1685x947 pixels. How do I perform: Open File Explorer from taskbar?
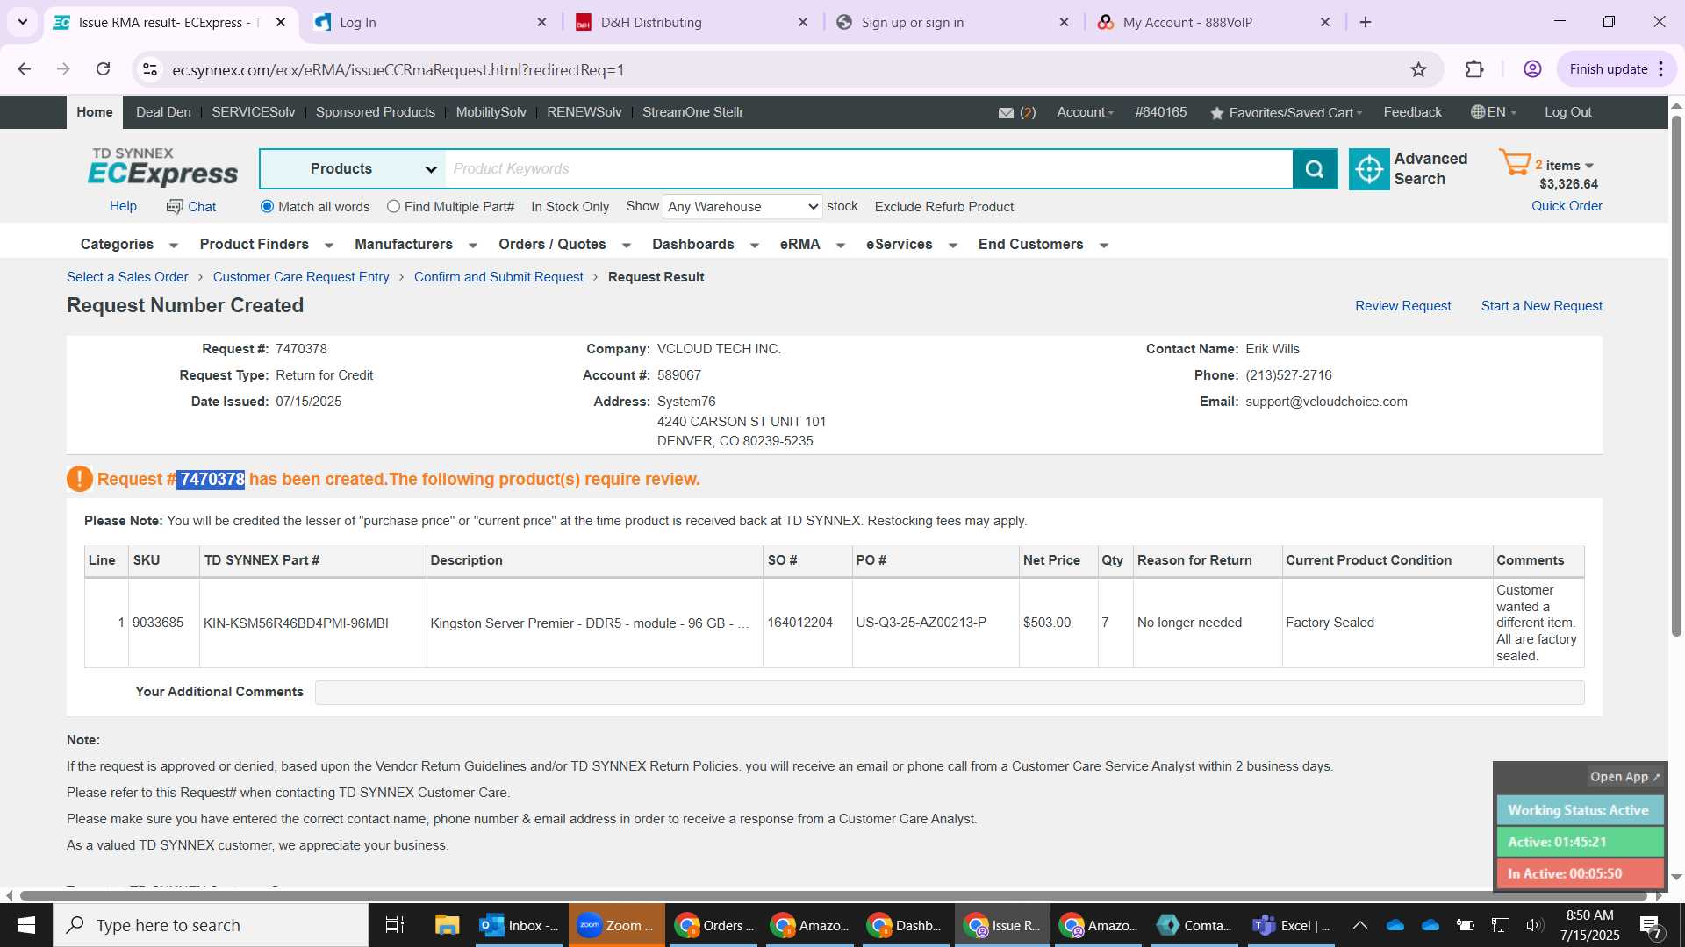(x=447, y=925)
